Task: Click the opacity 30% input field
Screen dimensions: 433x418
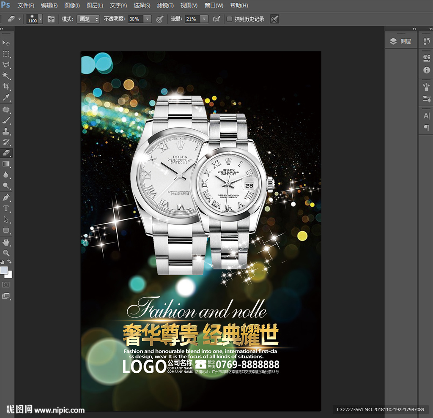Action: (x=136, y=19)
